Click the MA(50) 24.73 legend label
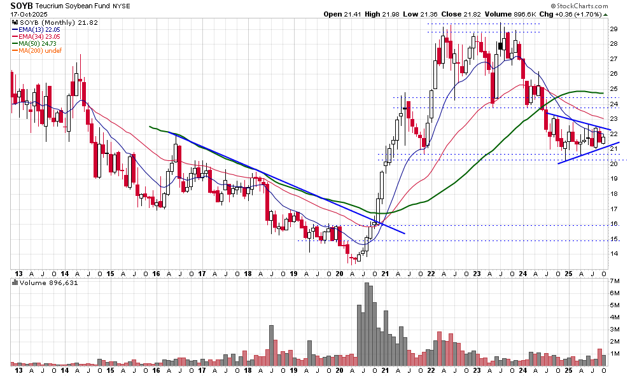 tap(38, 44)
